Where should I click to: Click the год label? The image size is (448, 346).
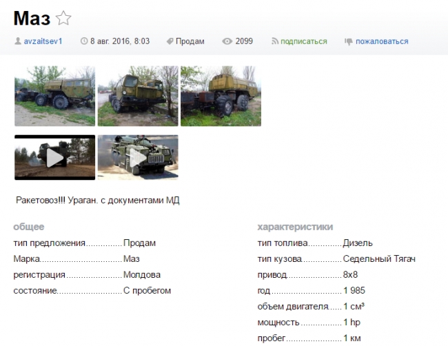(x=263, y=291)
